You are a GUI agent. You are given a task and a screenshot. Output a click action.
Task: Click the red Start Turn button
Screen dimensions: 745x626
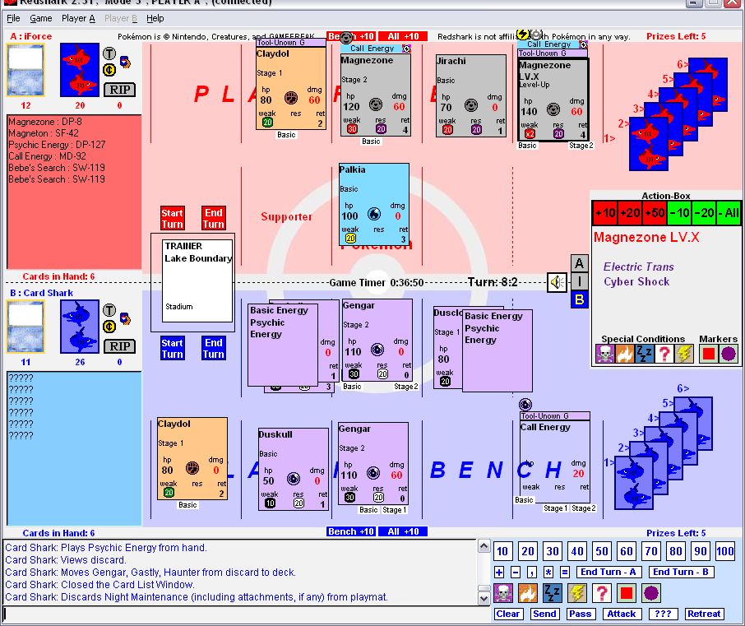pyautogui.click(x=172, y=218)
